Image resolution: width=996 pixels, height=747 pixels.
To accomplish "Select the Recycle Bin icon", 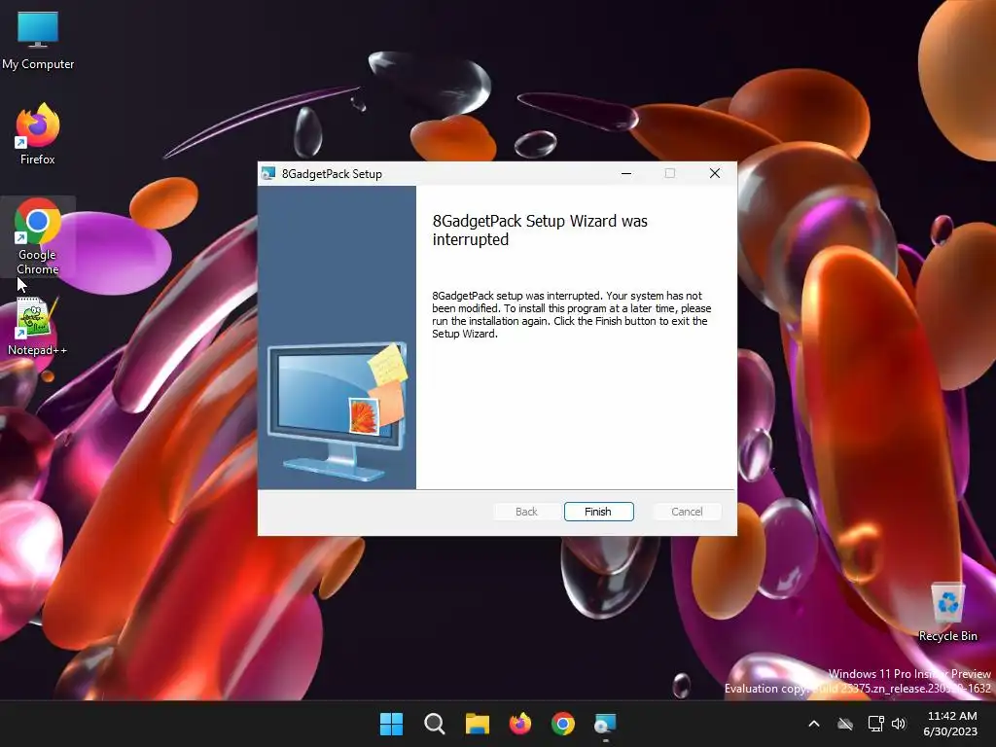I will [x=947, y=613].
